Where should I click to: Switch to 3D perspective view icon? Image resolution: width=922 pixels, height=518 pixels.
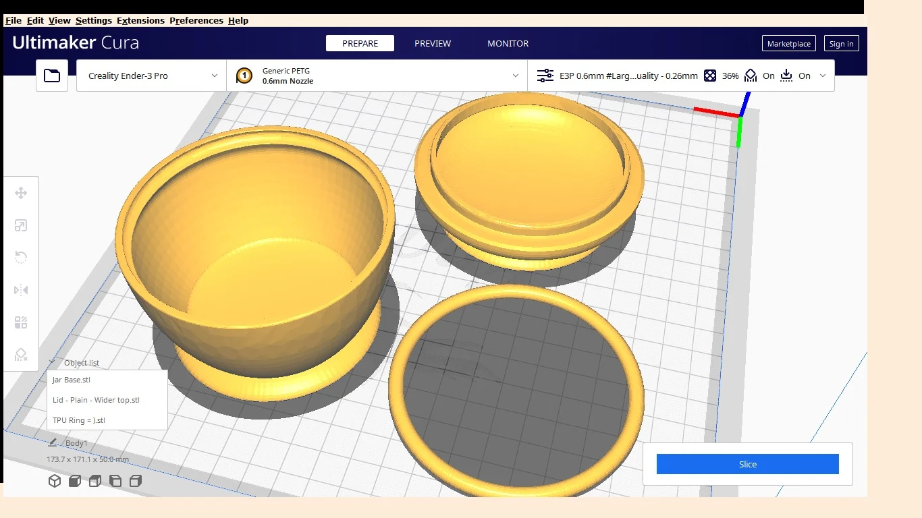click(55, 481)
